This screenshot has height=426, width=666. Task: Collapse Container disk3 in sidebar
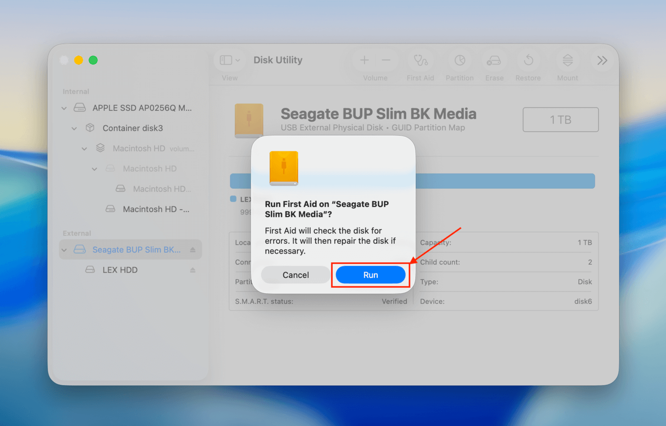tap(74, 128)
